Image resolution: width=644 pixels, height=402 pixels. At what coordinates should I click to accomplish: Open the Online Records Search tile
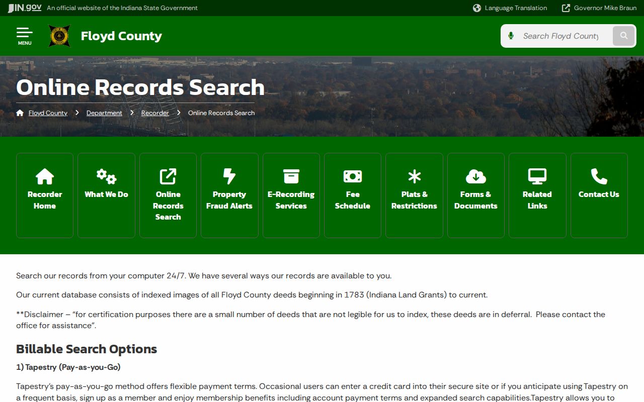[168, 195]
